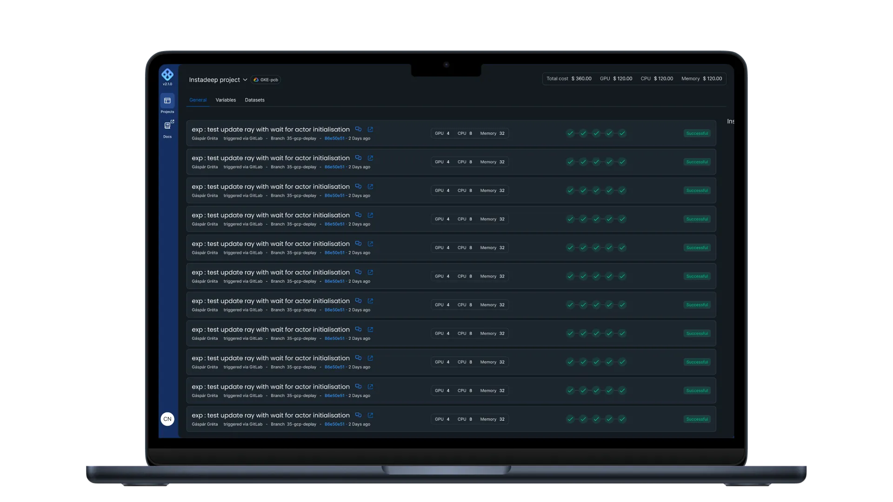Open the Datasets tab
893x502 pixels.
[255, 100]
